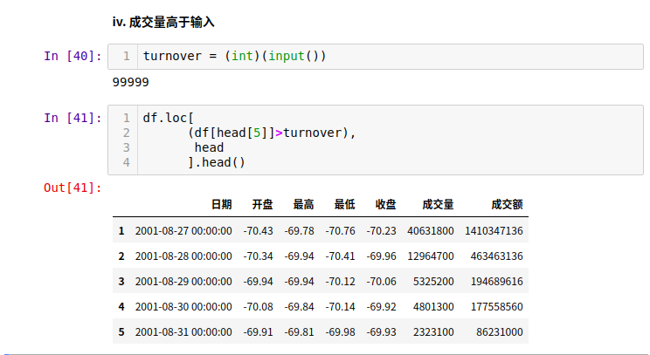Click the 成交额 value 177558560
Viewport: 650px width, 355px height.
tap(496, 307)
